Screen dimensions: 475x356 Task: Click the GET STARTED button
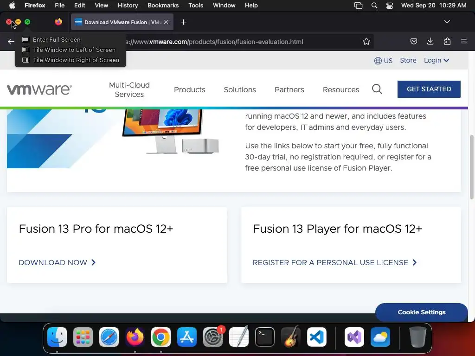(x=429, y=89)
